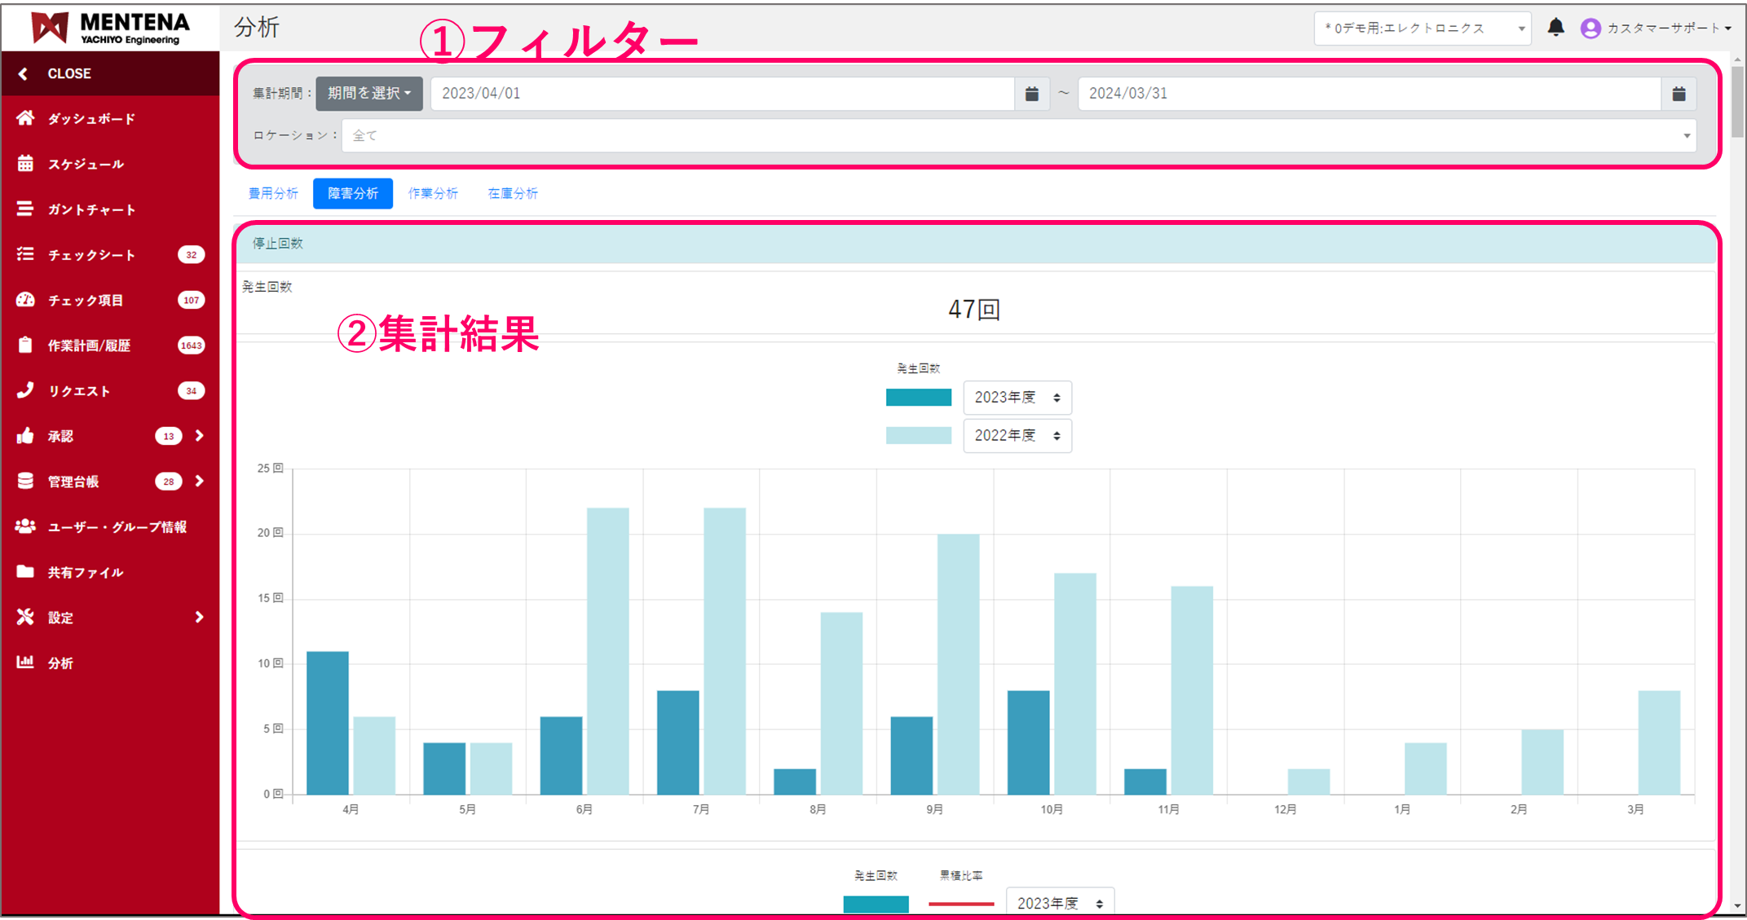Image resolution: width=1747 pixels, height=920 pixels.
Task: Click the カスタマーサポート user avatar icon
Action: (x=1590, y=29)
